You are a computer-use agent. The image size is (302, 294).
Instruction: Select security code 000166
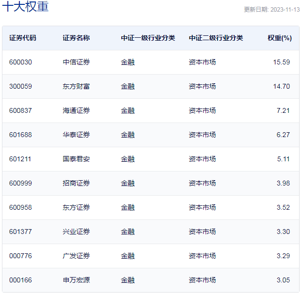(x=20, y=280)
